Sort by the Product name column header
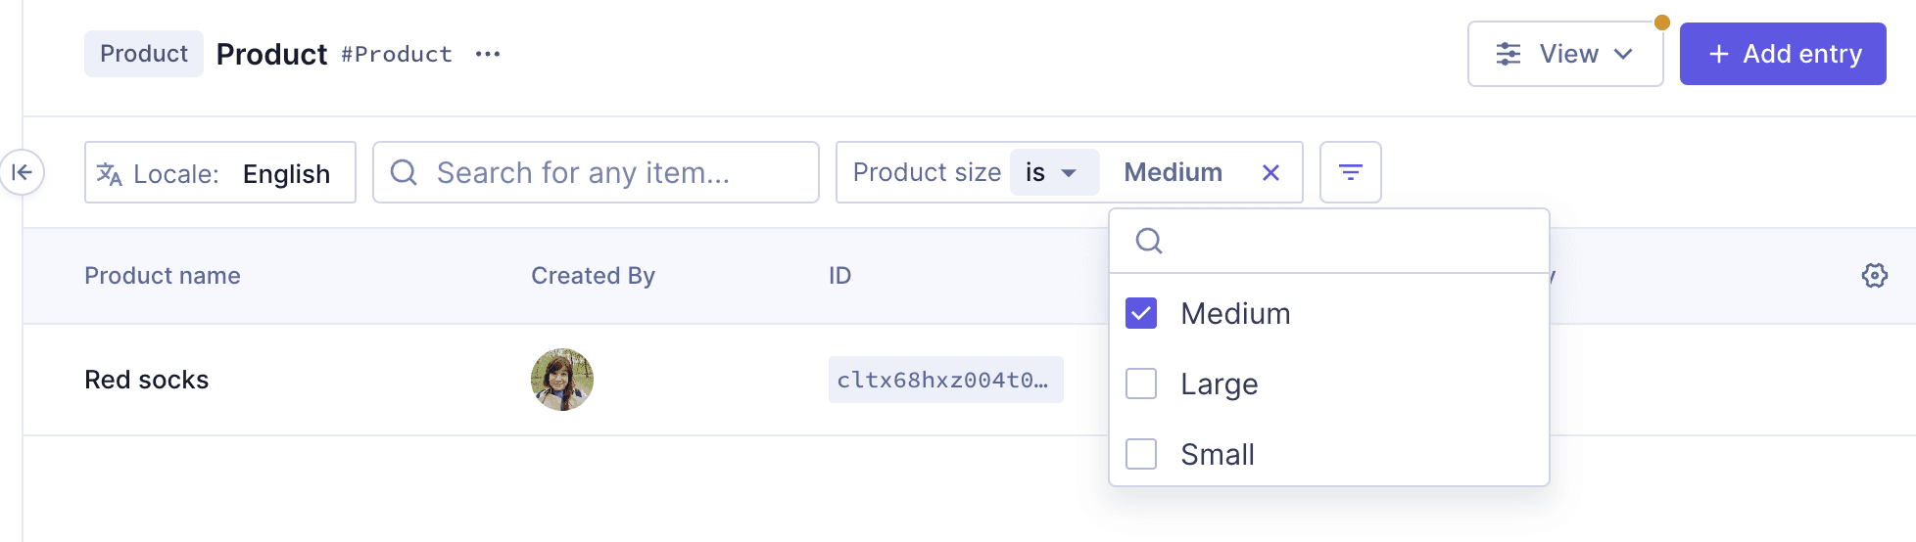 click(163, 276)
